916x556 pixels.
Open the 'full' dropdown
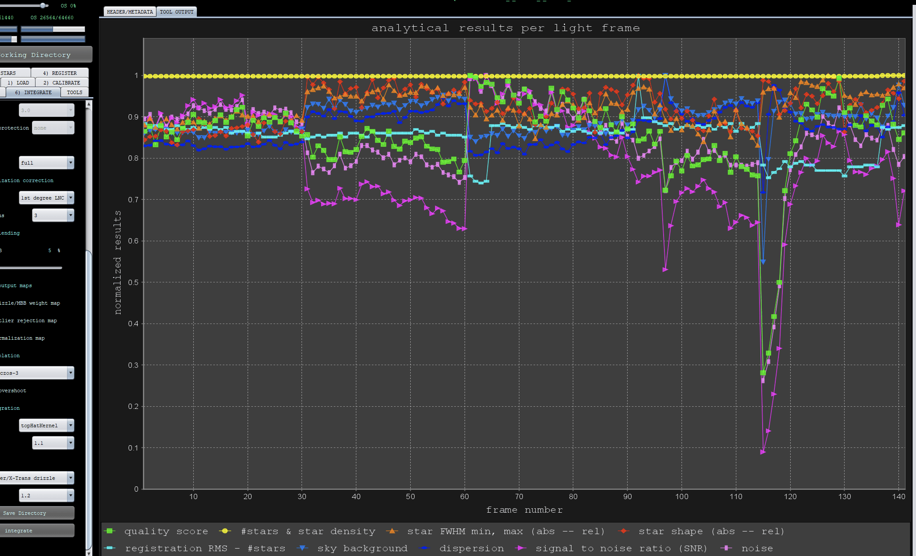[46, 163]
